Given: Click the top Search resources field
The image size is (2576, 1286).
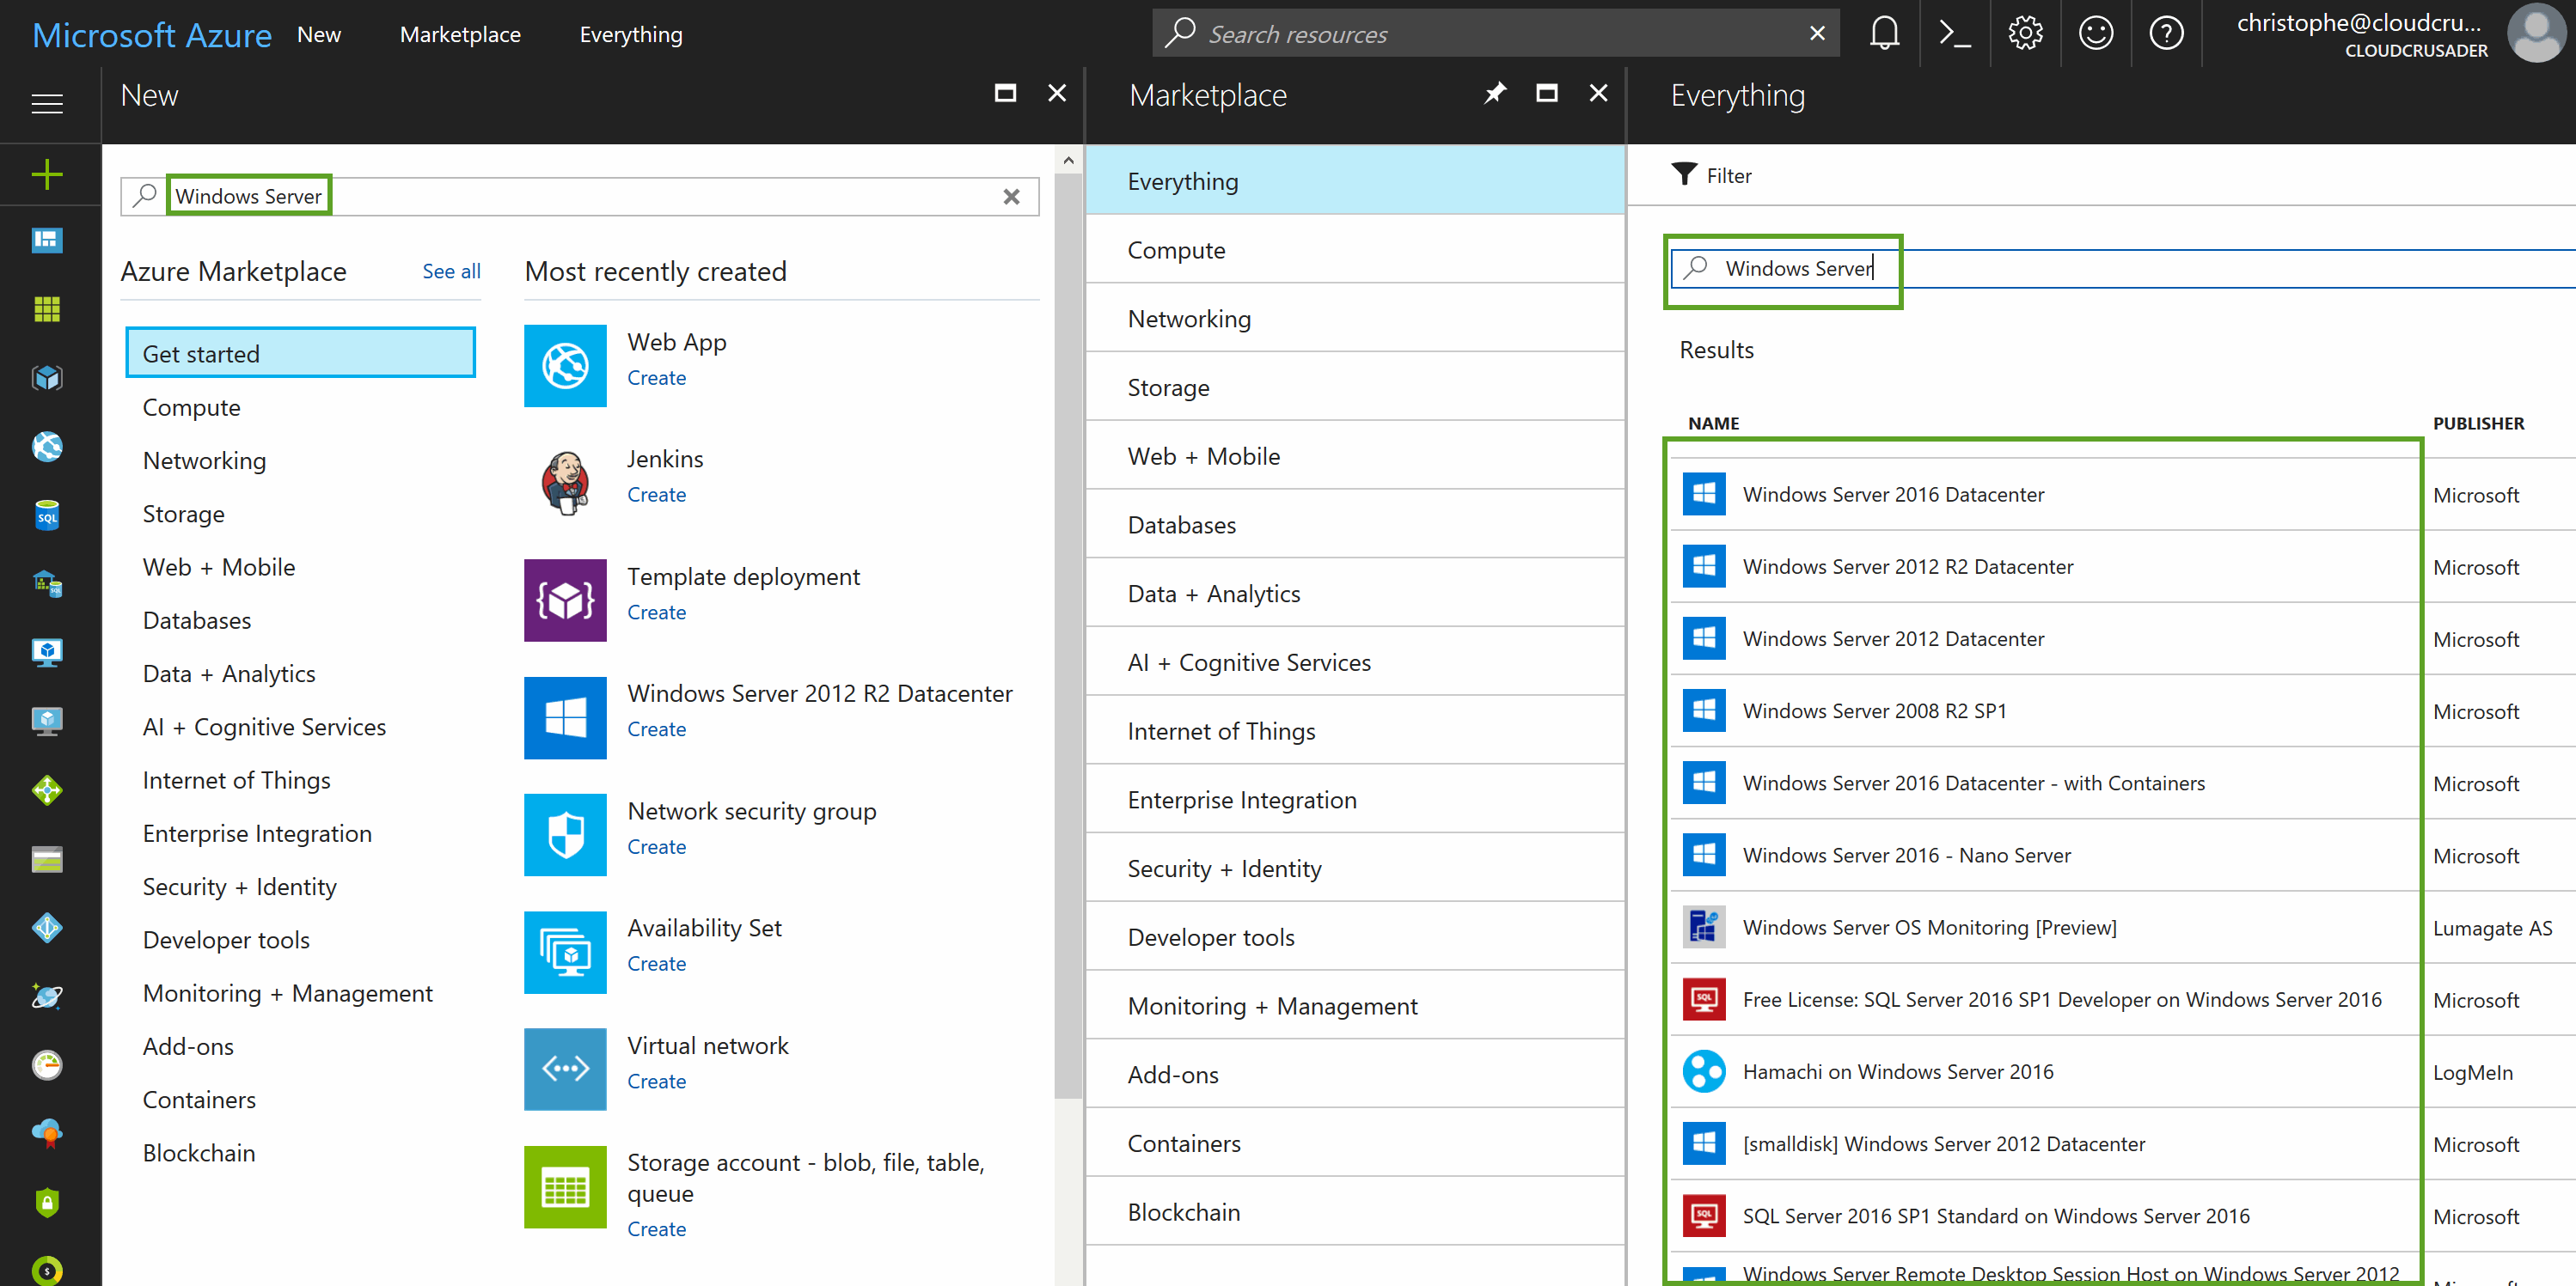Looking at the screenshot, I should (1495, 34).
